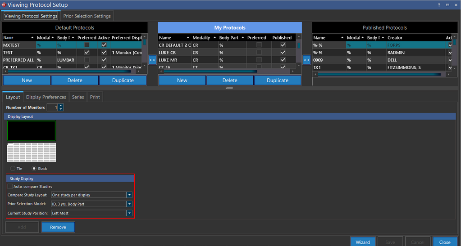
Task: Select the Tile radio button
Action: point(13,169)
